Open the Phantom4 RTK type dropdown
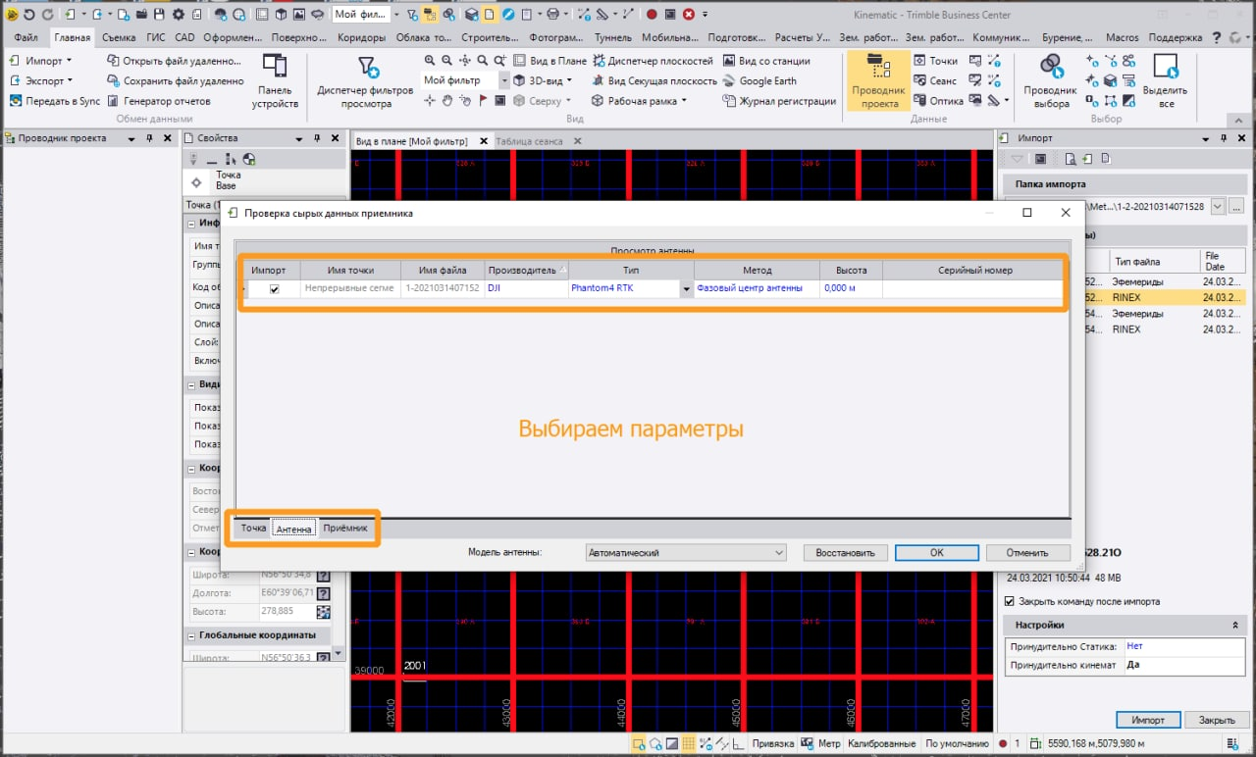 (x=686, y=289)
